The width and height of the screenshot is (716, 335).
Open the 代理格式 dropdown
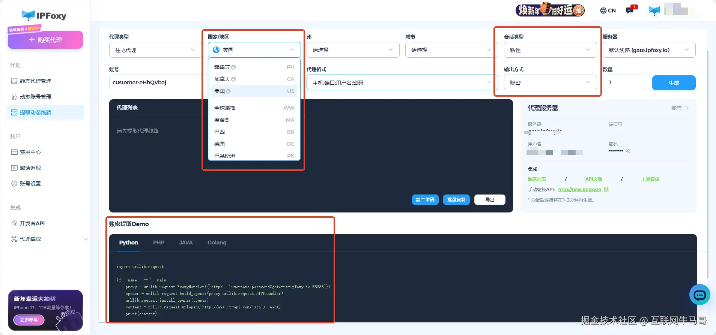[x=402, y=82]
